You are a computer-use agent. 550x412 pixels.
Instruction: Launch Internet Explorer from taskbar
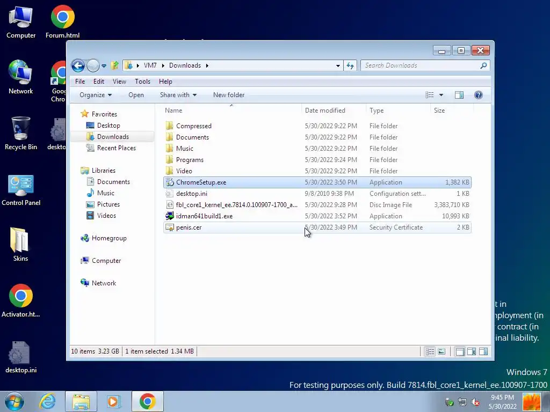[48, 401]
